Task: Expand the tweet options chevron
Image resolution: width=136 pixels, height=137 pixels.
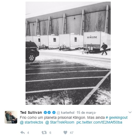Action: click(130, 112)
